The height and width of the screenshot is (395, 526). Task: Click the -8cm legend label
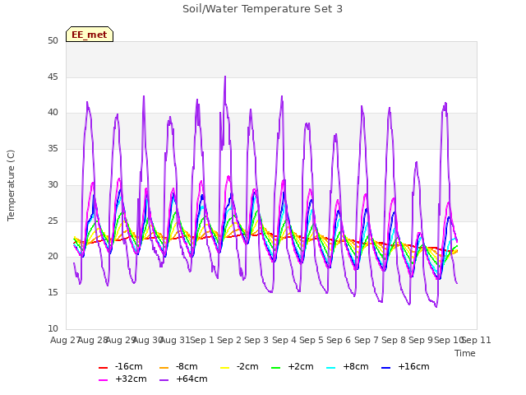187,366
